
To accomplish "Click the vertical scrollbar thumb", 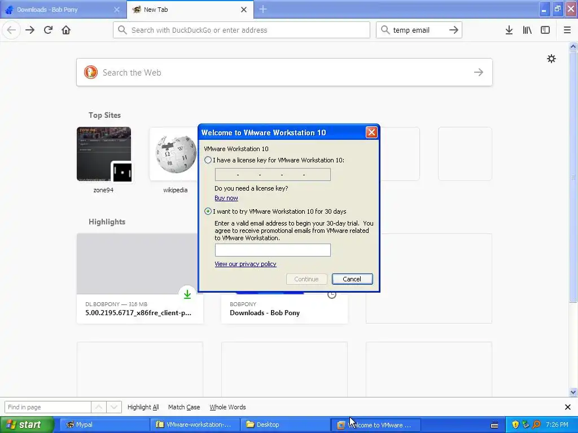I will [573, 176].
